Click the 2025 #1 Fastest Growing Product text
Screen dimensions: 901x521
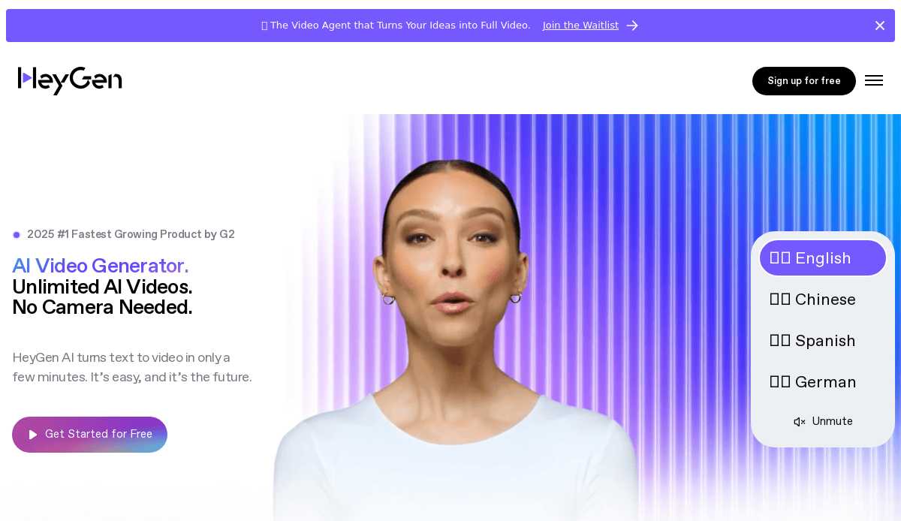pos(131,234)
